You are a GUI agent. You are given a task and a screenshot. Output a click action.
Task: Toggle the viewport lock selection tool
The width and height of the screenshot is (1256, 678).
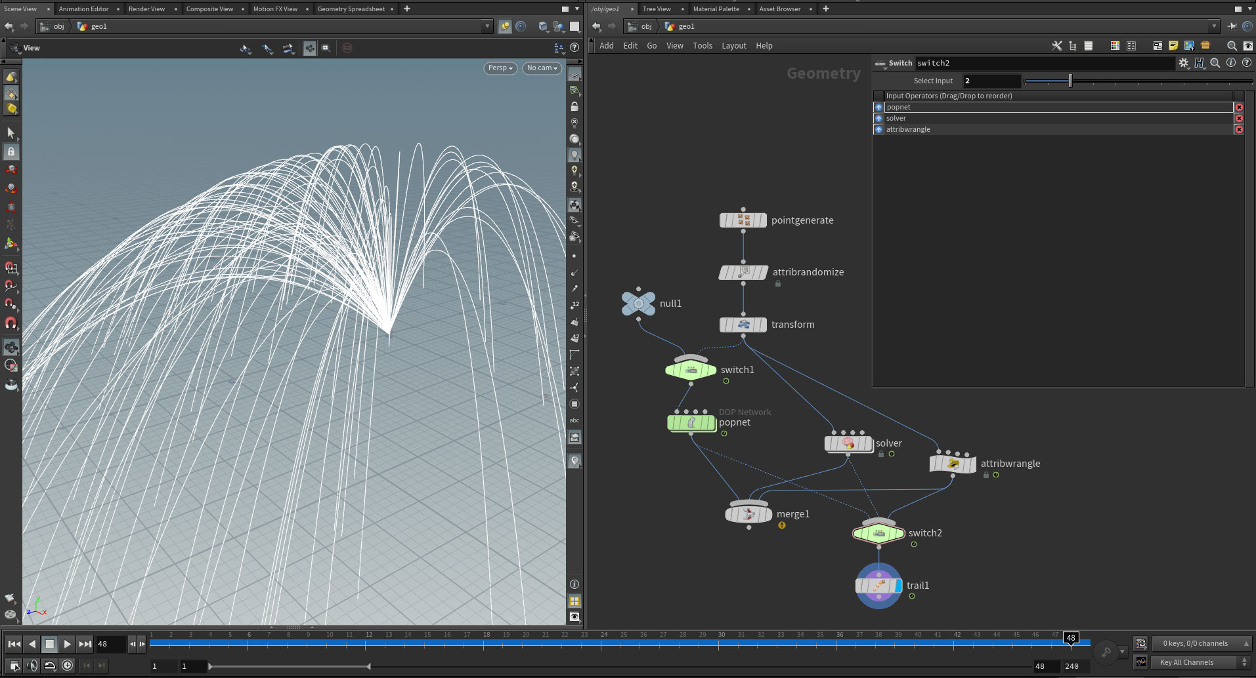11,151
